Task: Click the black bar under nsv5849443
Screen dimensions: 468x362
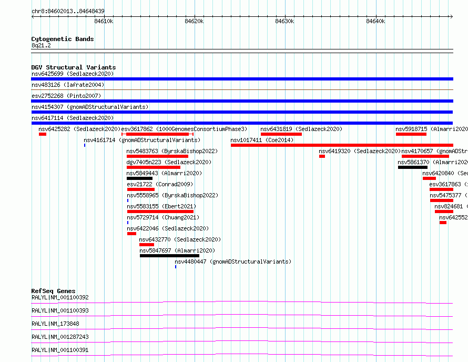Action: pos(139,178)
